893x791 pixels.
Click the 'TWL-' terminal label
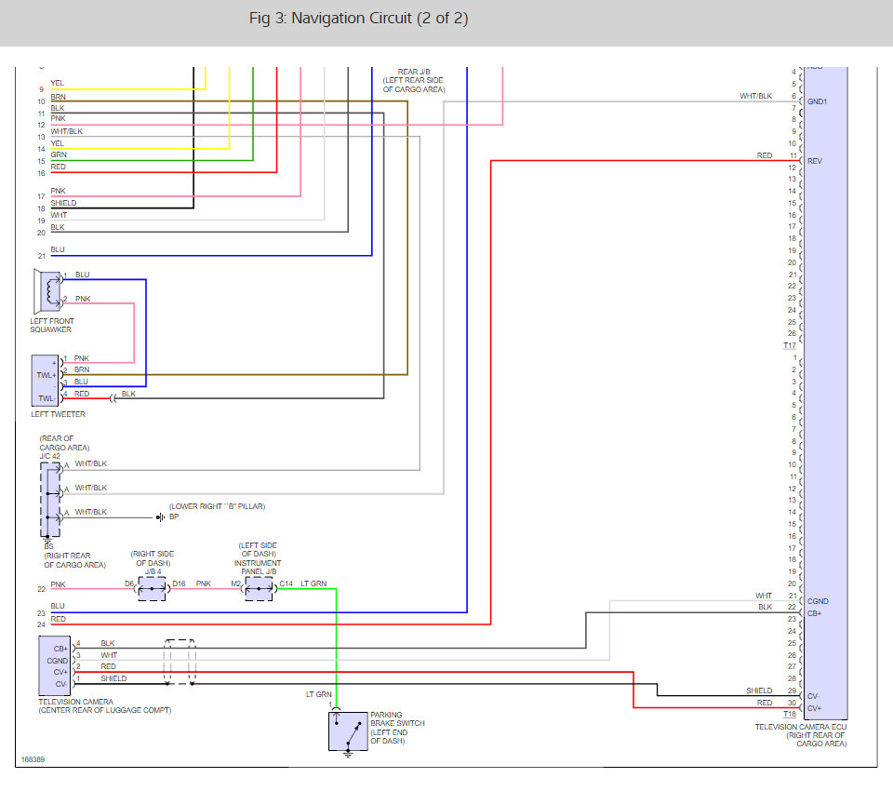click(47, 398)
